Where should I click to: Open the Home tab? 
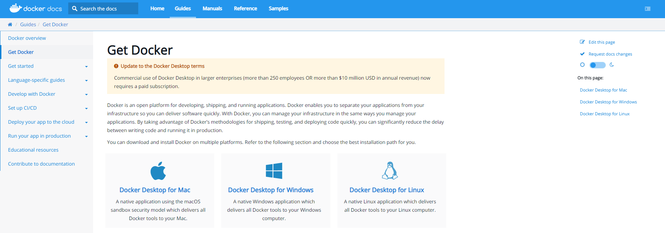pyautogui.click(x=157, y=8)
